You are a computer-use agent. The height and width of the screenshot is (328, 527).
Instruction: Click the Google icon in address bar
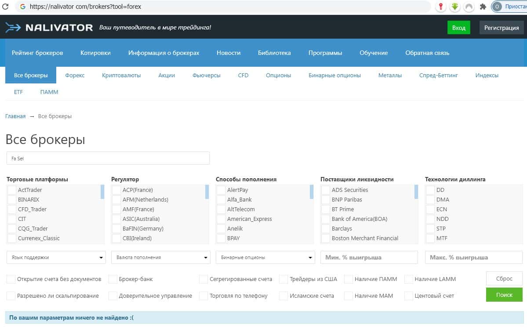click(22, 7)
